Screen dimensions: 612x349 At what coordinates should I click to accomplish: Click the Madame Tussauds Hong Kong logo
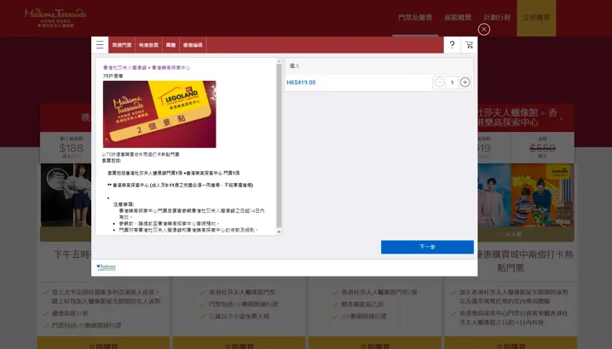coord(55,18)
